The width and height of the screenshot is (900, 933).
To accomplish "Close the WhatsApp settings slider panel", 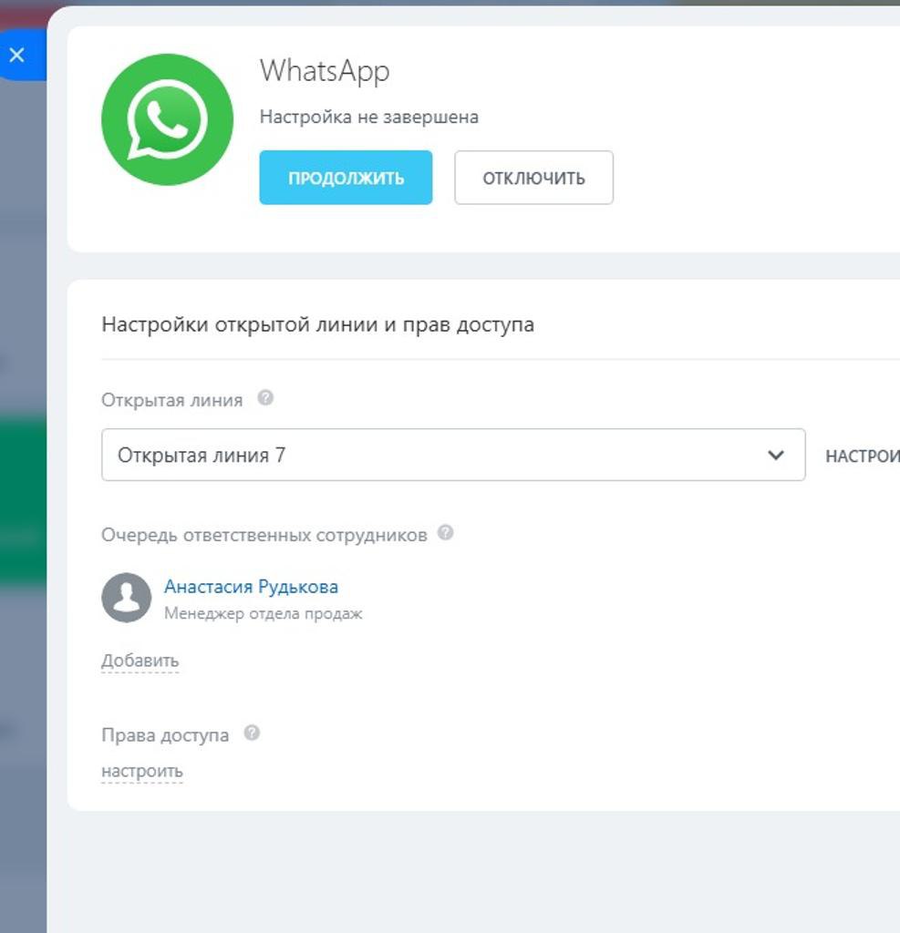I will [16, 55].
